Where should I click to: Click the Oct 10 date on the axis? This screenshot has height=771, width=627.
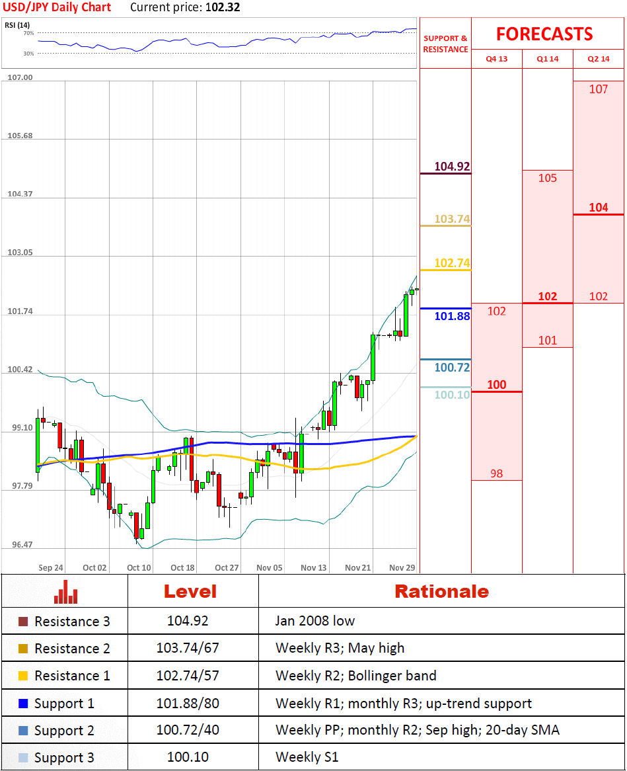click(x=139, y=567)
